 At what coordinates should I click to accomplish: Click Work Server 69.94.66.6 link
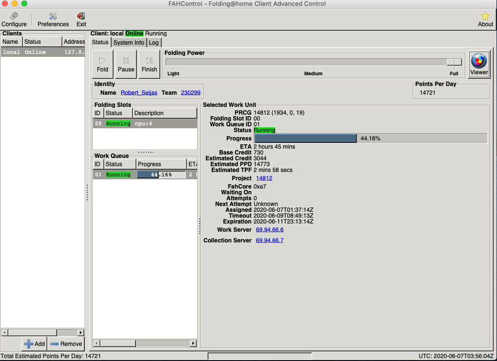[270, 230]
